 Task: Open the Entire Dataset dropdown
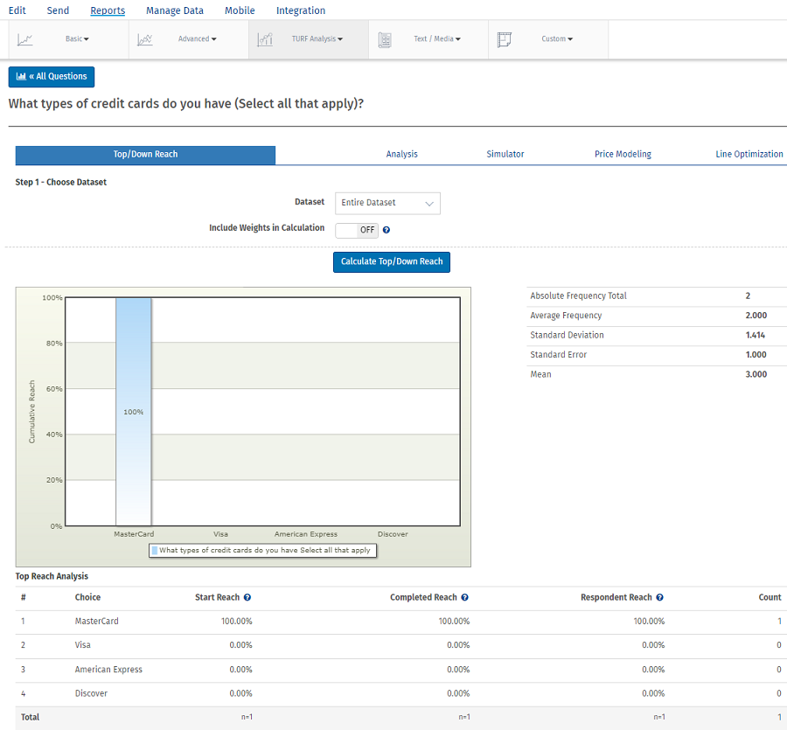pyautogui.click(x=387, y=203)
